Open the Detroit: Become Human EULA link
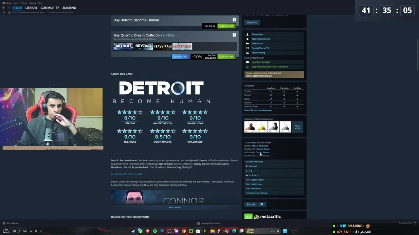Image resolution: width=419 pixels, height=235 pixels. tap(259, 76)
